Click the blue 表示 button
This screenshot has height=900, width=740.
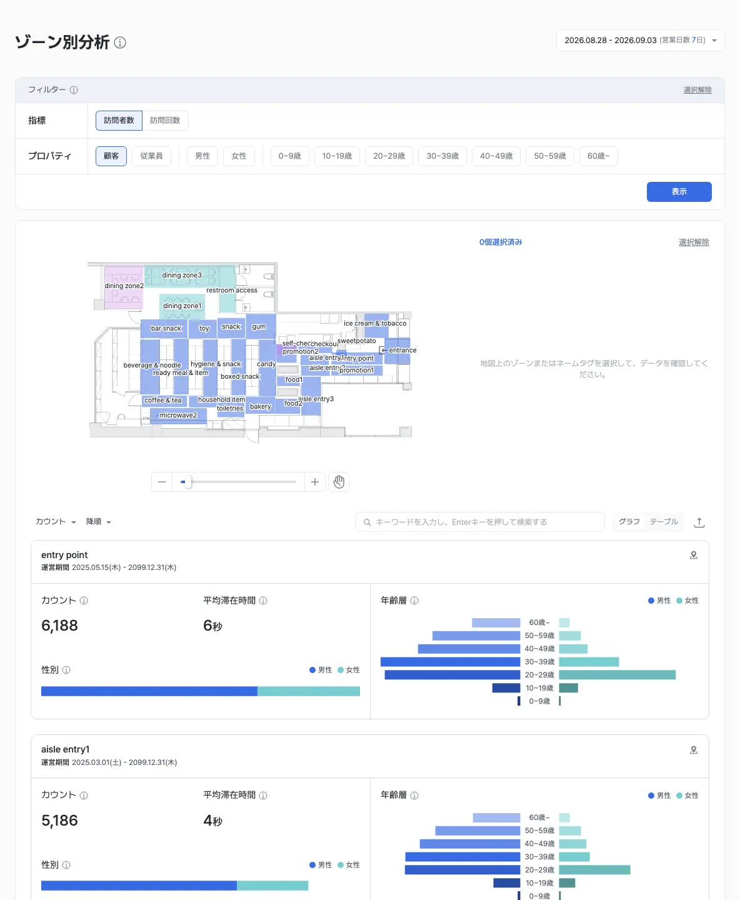pyautogui.click(x=679, y=192)
